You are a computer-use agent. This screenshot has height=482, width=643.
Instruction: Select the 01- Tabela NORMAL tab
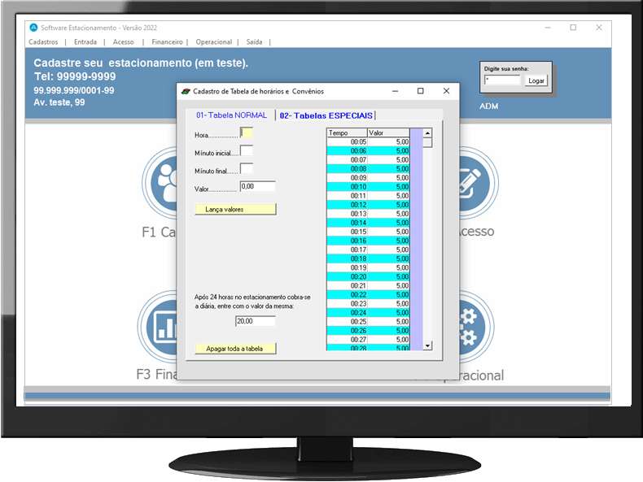(x=231, y=115)
